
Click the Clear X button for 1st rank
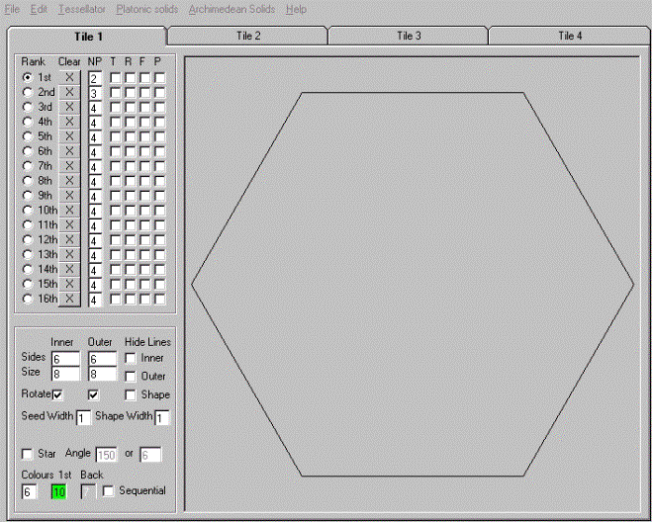tap(69, 77)
